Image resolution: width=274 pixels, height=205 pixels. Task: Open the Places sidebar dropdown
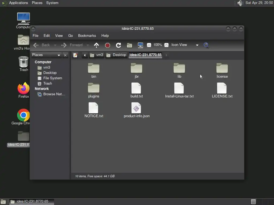[46, 55]
